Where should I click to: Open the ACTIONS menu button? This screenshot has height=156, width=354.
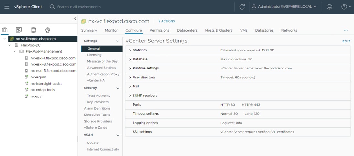click(166, 21)
